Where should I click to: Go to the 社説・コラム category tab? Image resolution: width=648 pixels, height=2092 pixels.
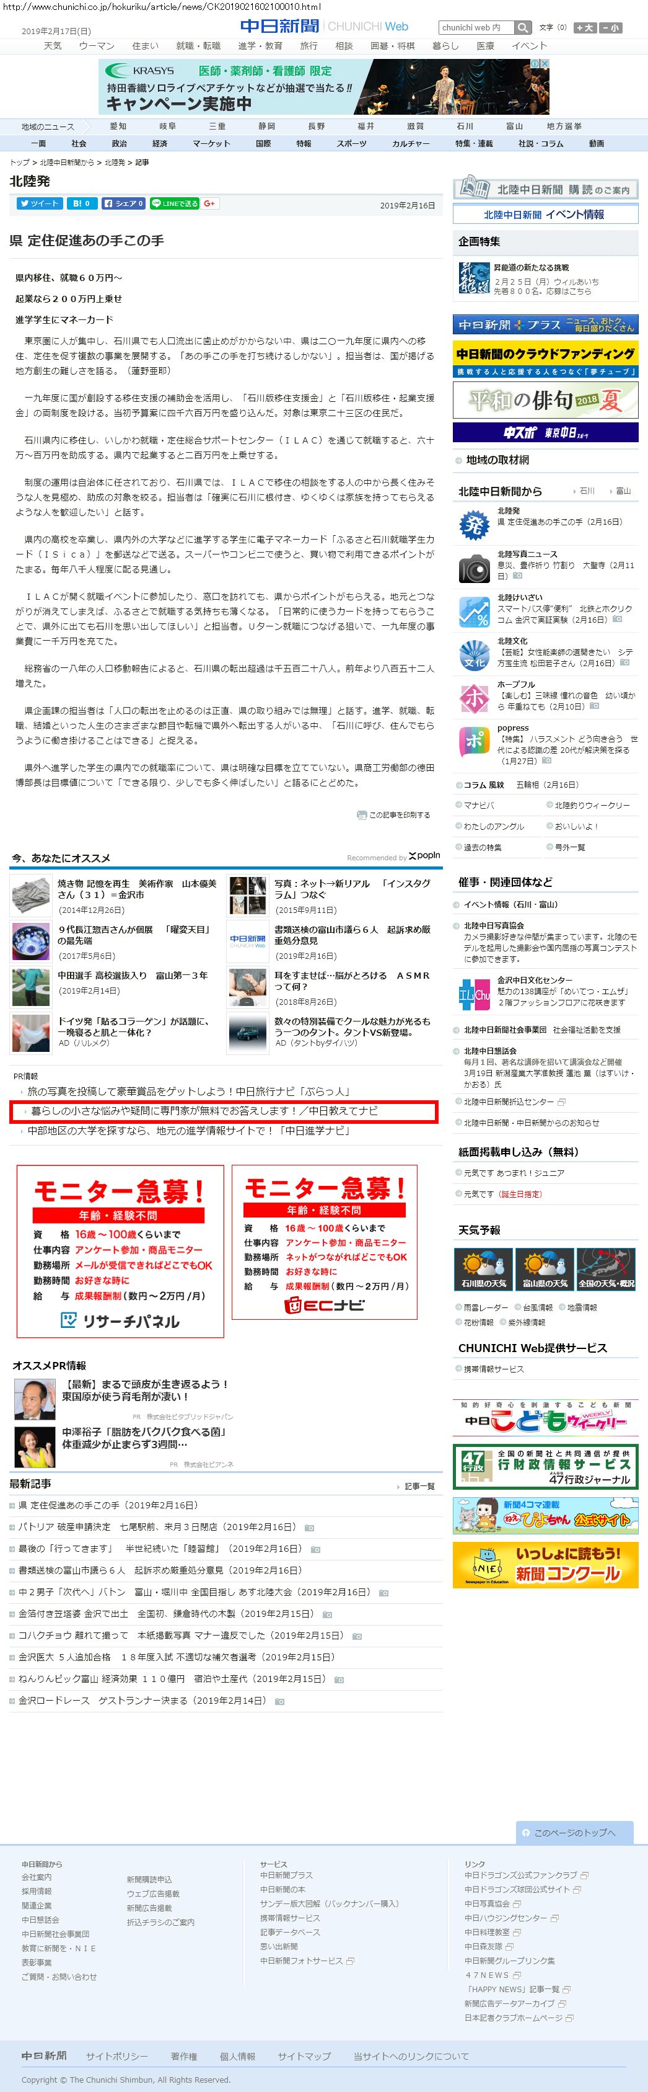click(541, 143)
